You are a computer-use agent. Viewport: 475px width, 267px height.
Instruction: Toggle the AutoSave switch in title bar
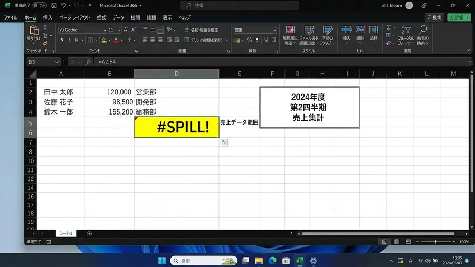click(40, 5)
